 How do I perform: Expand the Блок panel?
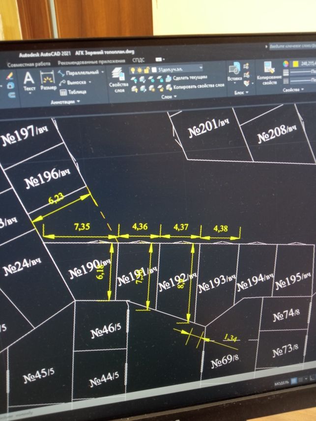(x=241, y=93)
